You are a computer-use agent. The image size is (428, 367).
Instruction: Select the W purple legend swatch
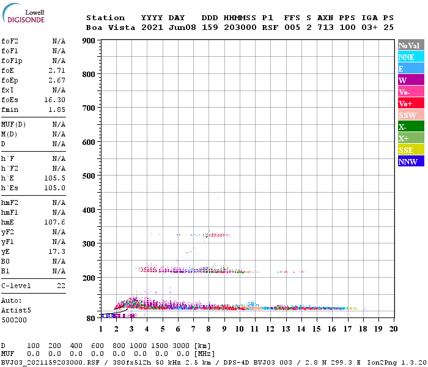(411, 80)
